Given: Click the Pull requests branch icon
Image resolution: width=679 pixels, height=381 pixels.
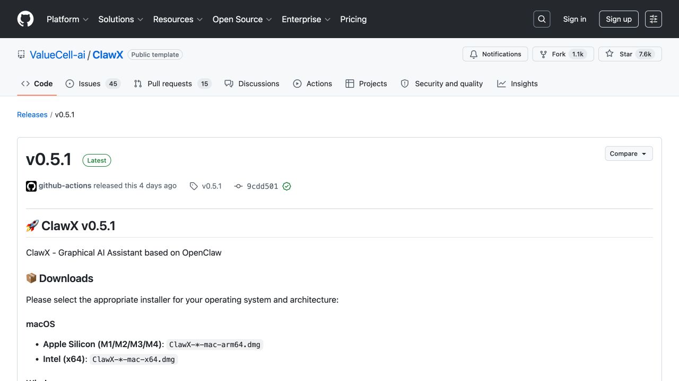Looking at the screenshot, I should pyautogui.click(x=138, y=84).
